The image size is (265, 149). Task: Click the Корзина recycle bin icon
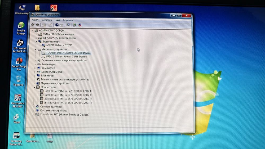point(18,81)
